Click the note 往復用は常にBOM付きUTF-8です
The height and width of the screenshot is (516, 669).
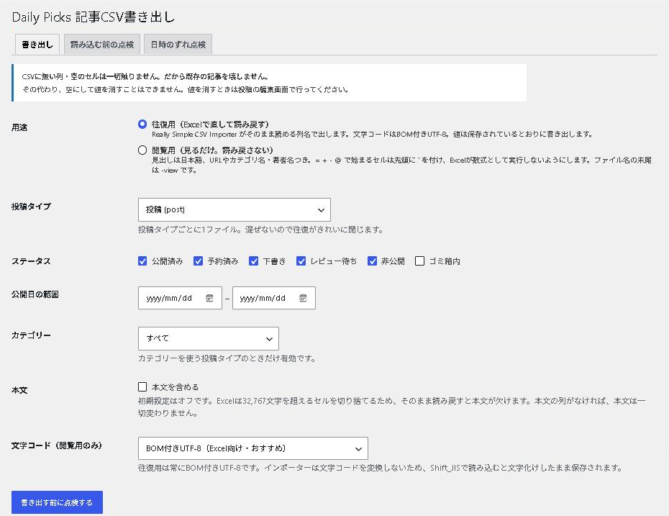[381, 468]
